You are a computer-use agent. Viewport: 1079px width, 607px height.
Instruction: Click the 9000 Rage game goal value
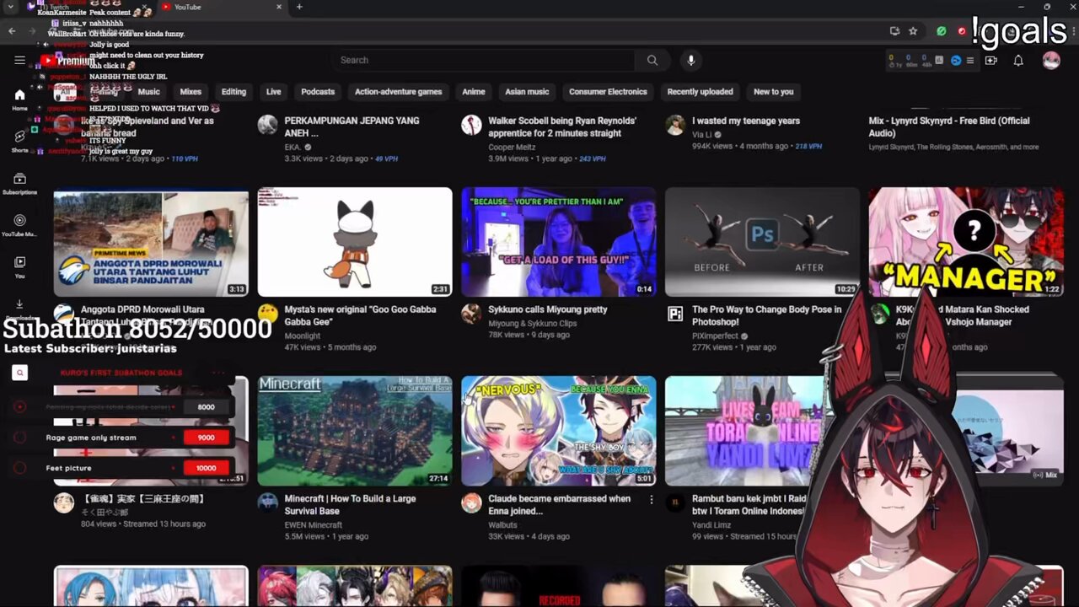pos(206,438)
